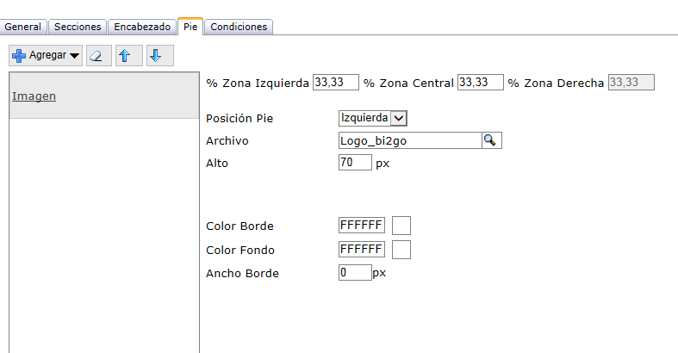Go to the Encabezado tab
This screenshot has height=353, width=678.
(142, 27)
